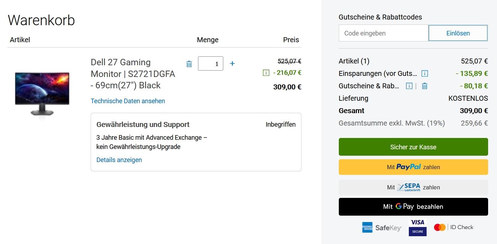Viewport: 497px width, 244px height.
Task: Expand Details anzeigen for warranty
Action: coord(119,160)
